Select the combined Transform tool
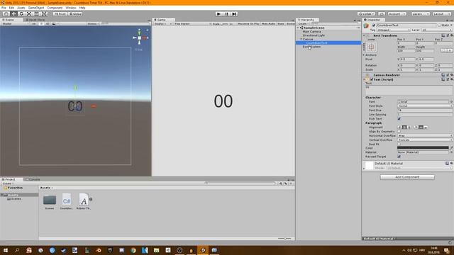 [x=44, y=14]
